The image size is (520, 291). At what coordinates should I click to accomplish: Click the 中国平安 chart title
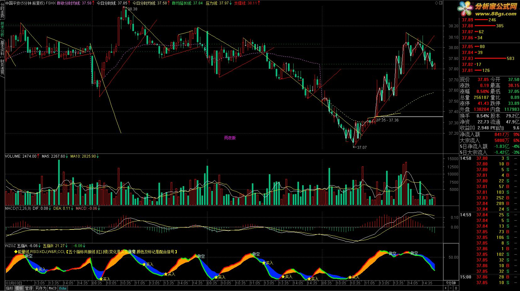click(x=30, y=3)
